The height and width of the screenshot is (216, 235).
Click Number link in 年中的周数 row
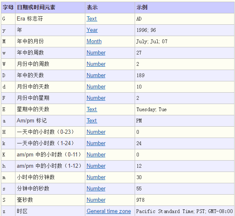click(x=96, y=52)
